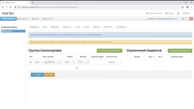View site info lock icon
Viewport: 194px width, 109px height.
15,7
